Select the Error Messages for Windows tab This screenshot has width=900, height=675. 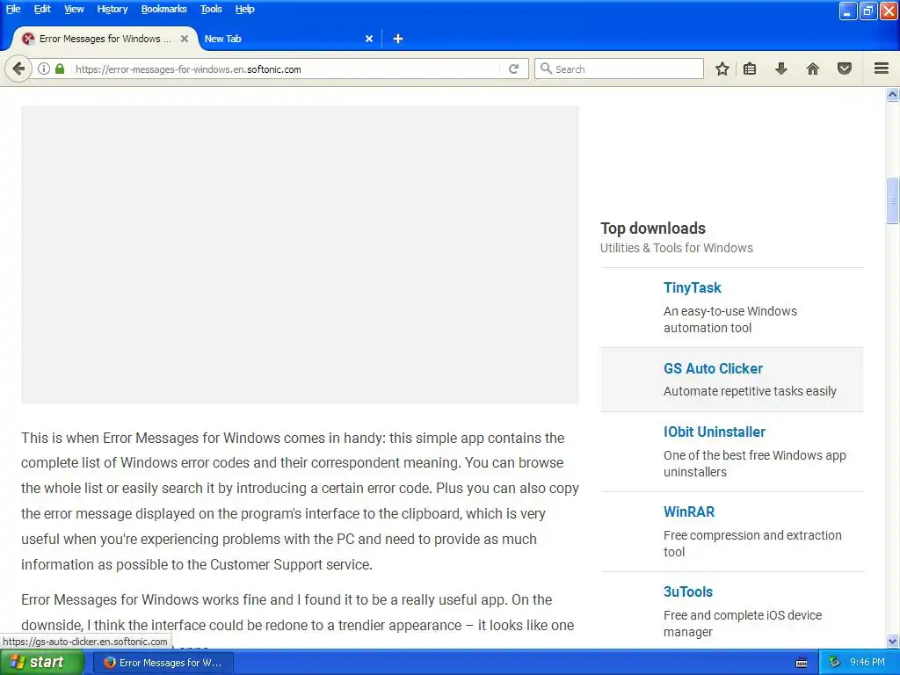pyautogui.click(x=104, y=39)
